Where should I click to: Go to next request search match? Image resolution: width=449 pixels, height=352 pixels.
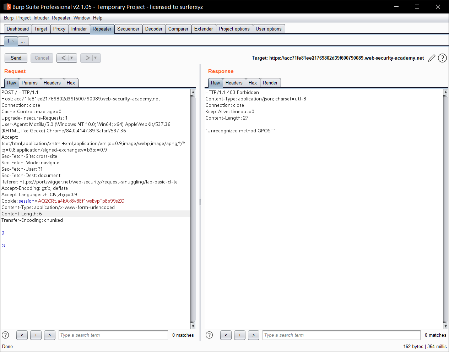50,335
